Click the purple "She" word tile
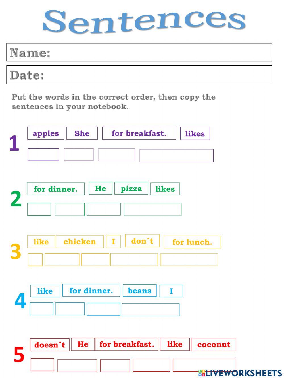Viewport: 284px width, 379px height. tap(82, 133)
